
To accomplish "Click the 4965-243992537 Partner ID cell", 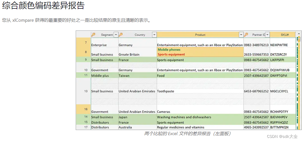I will [257, 127].
